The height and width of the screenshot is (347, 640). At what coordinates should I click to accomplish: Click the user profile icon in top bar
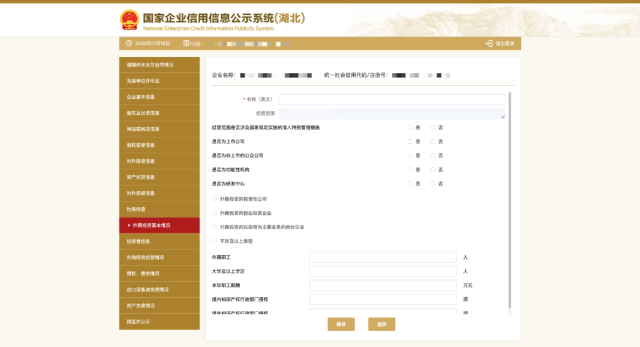(186, 43)
